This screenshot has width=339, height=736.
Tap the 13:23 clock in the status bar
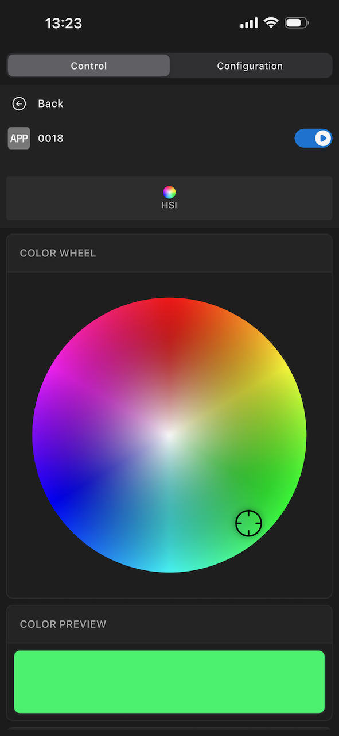tap(64, 24)
